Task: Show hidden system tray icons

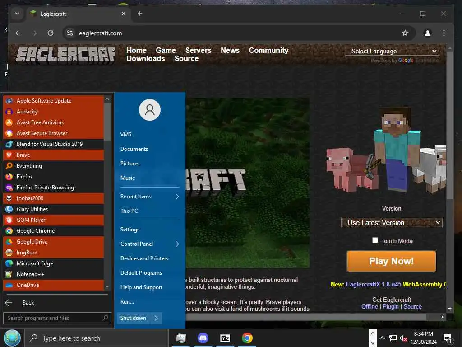Action: pos(382,338)
